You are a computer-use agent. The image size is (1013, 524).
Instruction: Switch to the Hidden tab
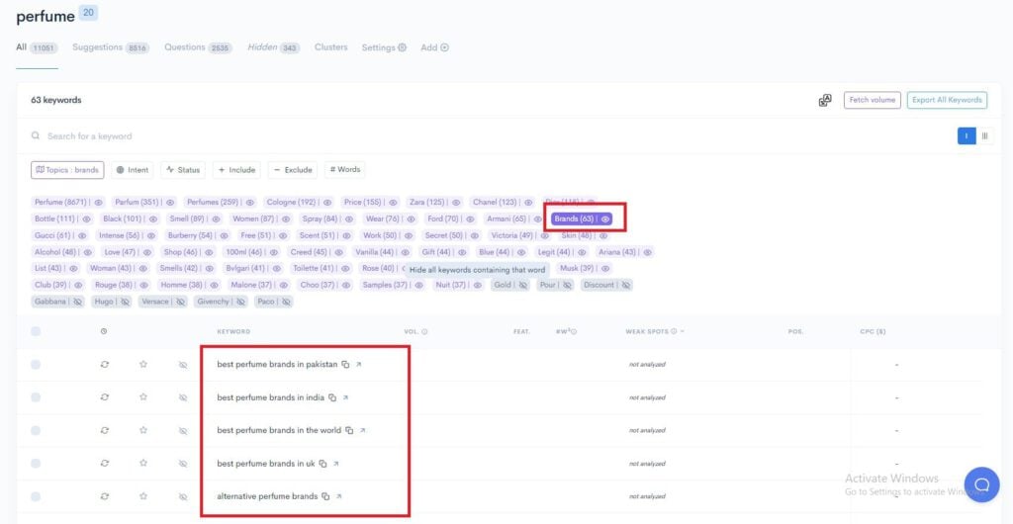point(274,47)
